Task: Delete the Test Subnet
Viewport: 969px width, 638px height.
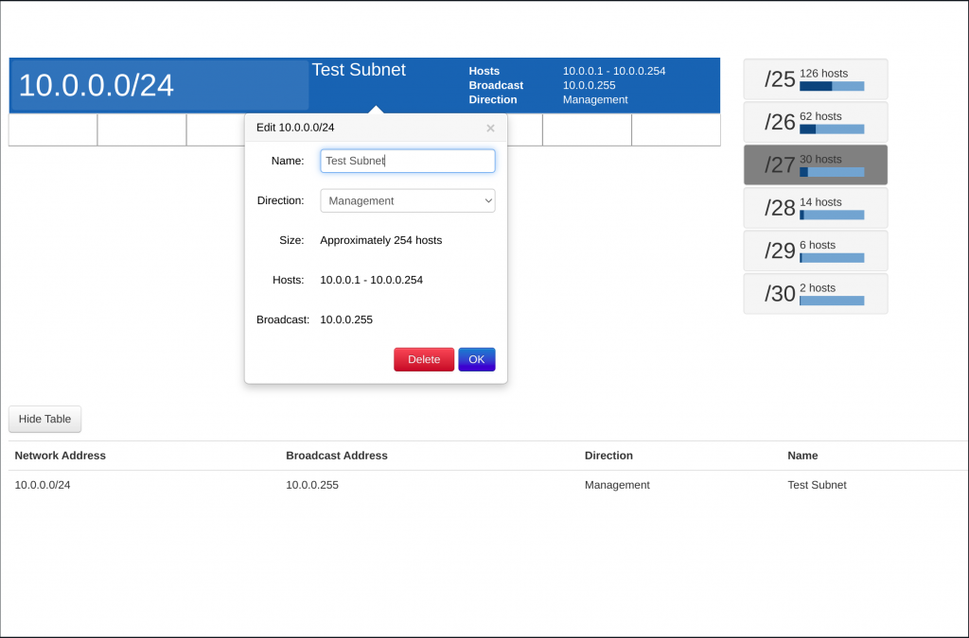Action: 423,359
